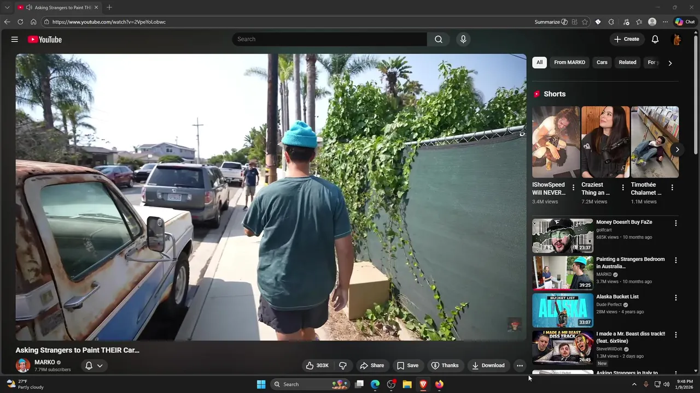Viewport: 700px width, 393px height.
Task: Open the Craziest Thing short thumbnail
Action: pyautogui.click(x=605, y=142)
